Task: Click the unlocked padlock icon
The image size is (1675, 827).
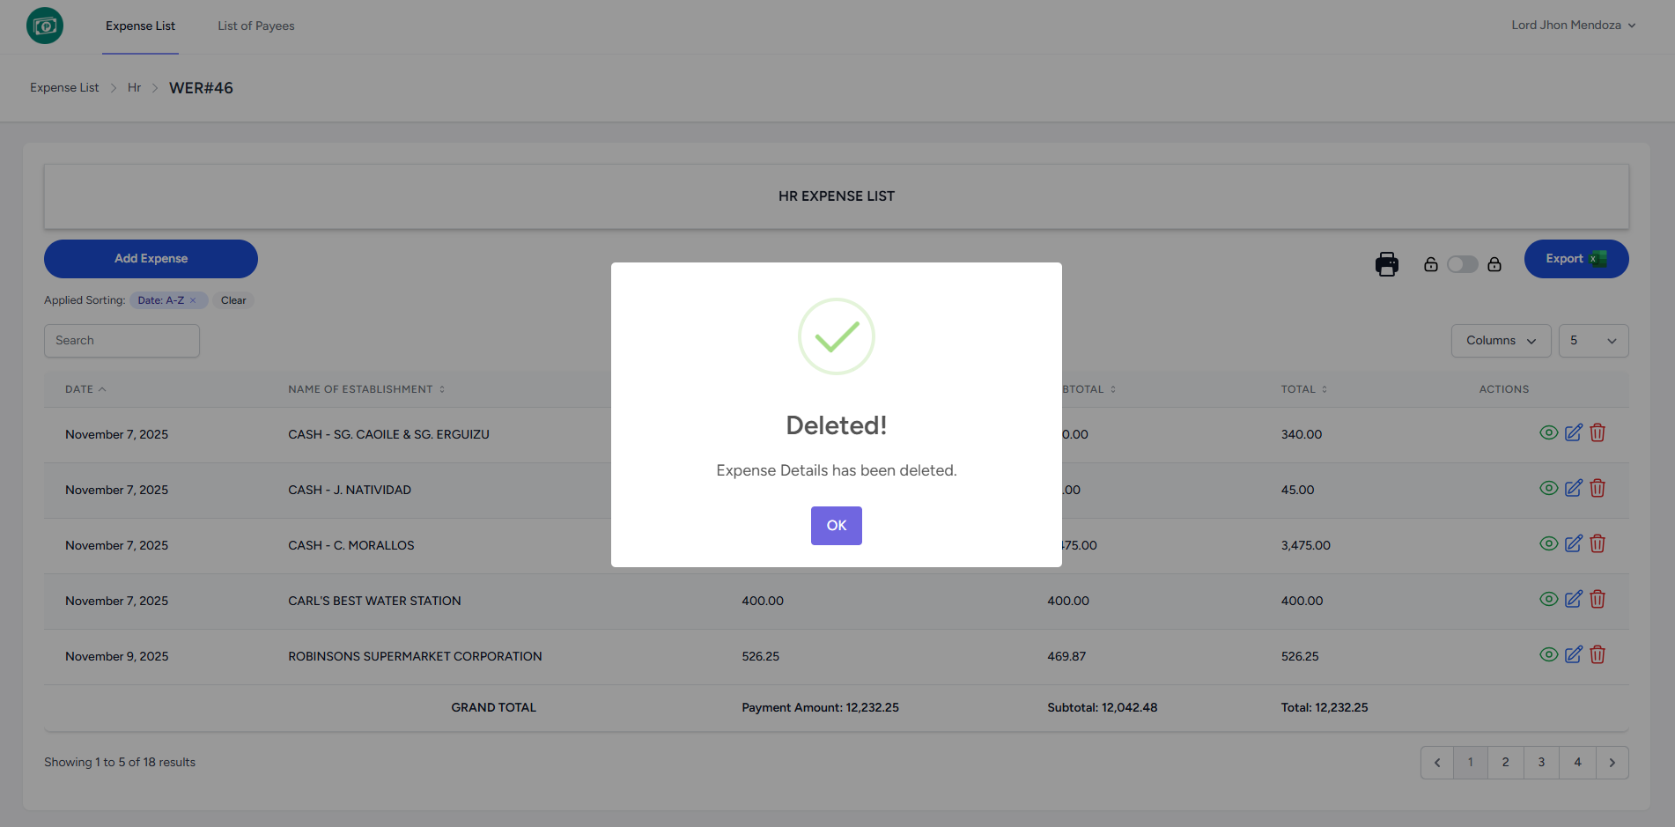Action: pyautogui.click(x=1431, y=264)
